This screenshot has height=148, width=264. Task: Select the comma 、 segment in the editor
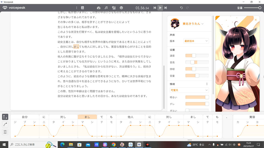[227, 117]
